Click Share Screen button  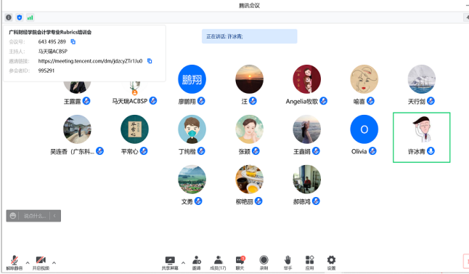170,263
